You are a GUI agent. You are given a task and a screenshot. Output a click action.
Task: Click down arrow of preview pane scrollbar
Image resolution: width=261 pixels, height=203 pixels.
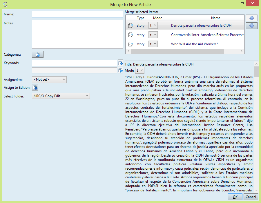(x=256, y=190)
